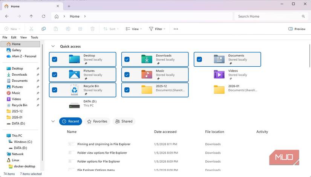
Task: Open the See more ellipsis menu
Action: [x=176, y=29]
